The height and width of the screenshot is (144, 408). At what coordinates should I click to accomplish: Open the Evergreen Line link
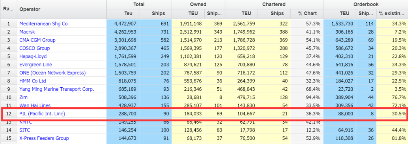pos(36,65)
